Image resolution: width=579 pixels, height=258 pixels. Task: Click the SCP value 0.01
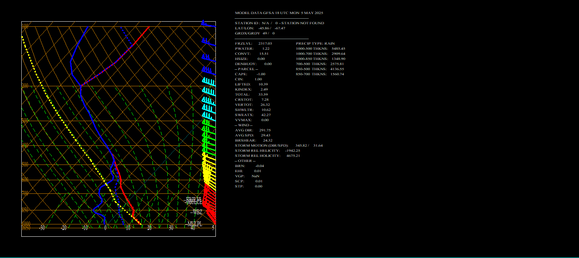coord(259,181)
